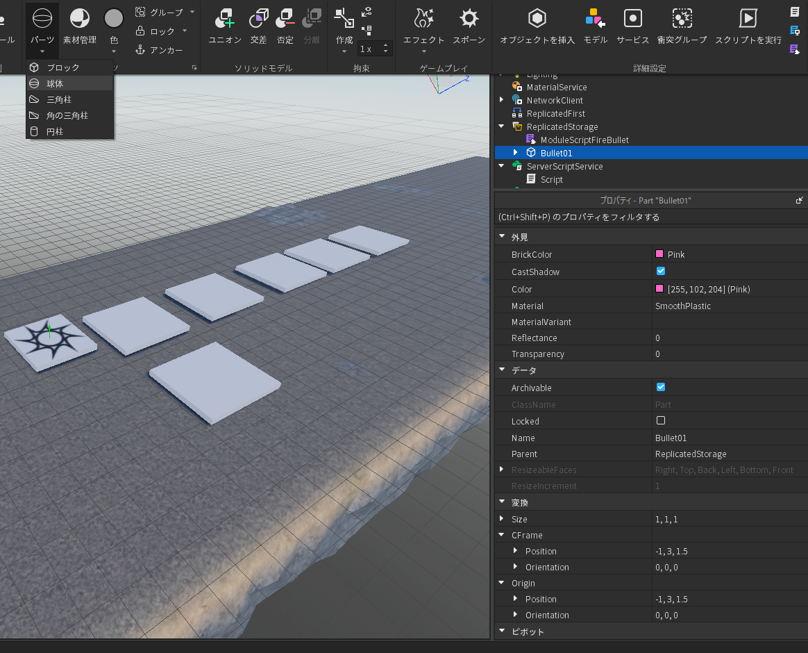Choose 円柱 (Cylinder) from parts menu
Screen dimensions: 808x653
(x=55, y=131)
